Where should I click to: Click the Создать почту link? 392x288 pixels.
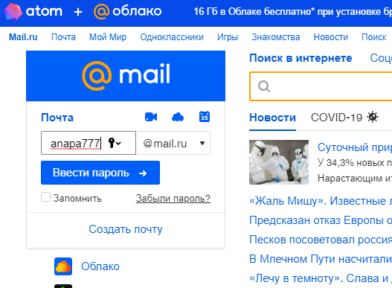coord(126,229)
